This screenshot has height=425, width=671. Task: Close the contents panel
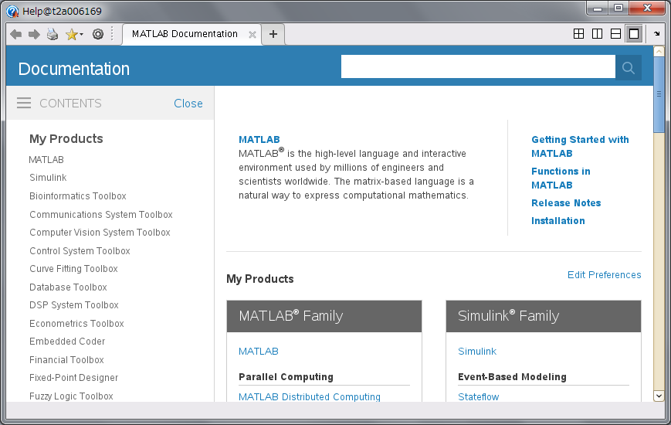(x=188, y=104)
